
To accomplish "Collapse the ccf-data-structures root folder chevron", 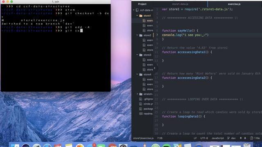I will click(134, 10).
